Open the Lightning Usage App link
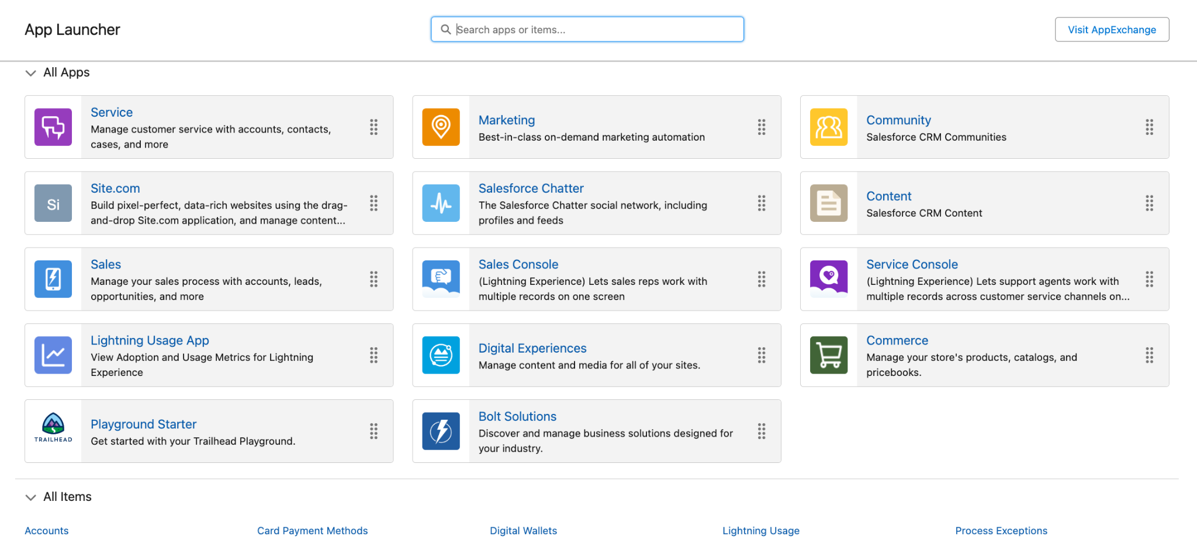Viewport: 1197px width, 540px height. (150, 340)
